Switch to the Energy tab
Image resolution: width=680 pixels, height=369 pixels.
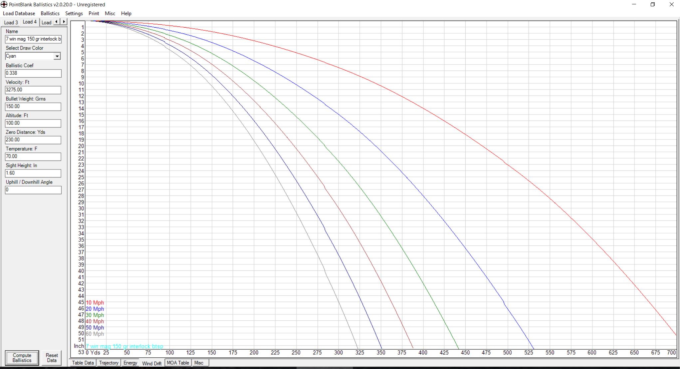coord(130,363)
